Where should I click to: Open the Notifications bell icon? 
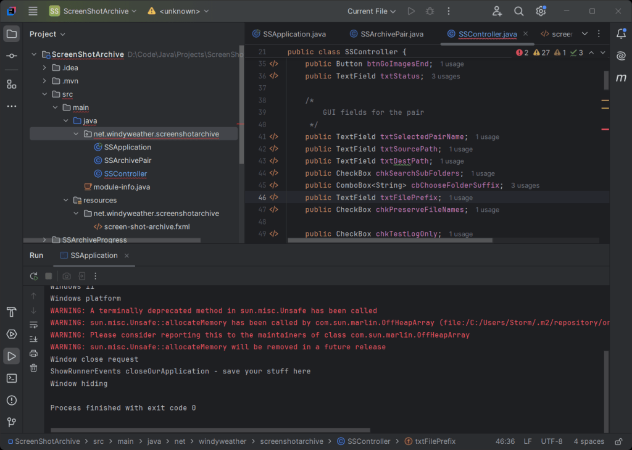[x=621, y=34]
